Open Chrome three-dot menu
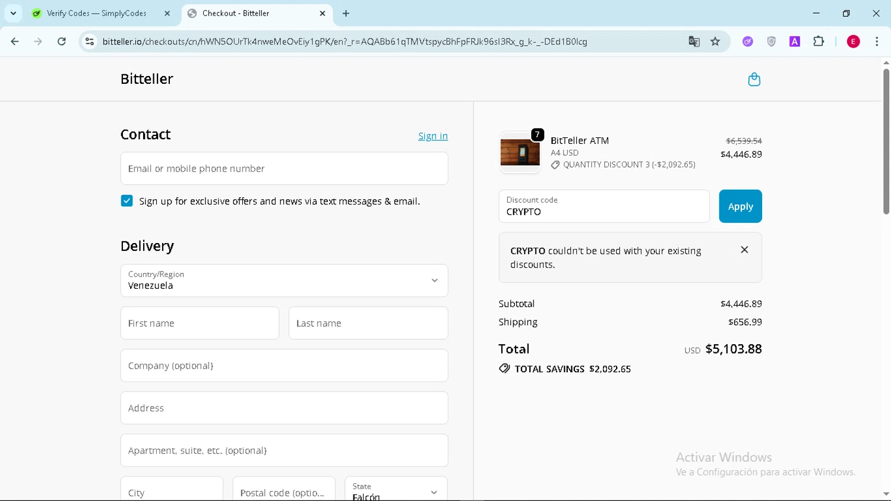Image resolution: width=891 pixels, height=501 pixels. (877, 42)
